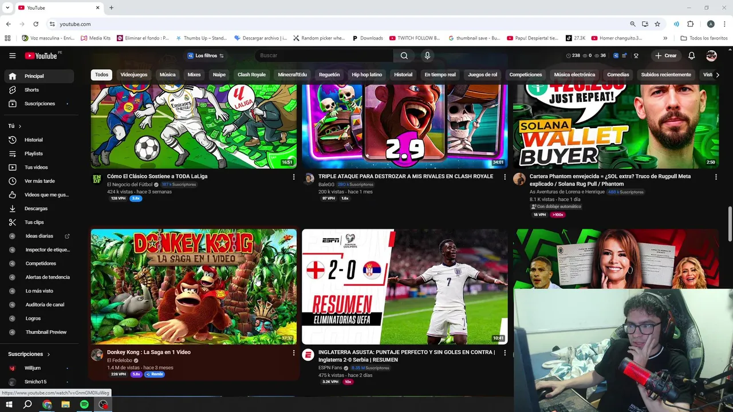Start voice search with the microphone

click(427, 56)
